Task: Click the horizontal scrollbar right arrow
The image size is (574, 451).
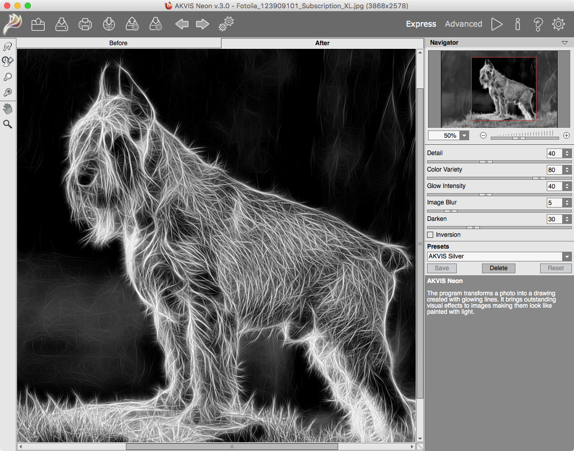Action: (x=412, y=446)
